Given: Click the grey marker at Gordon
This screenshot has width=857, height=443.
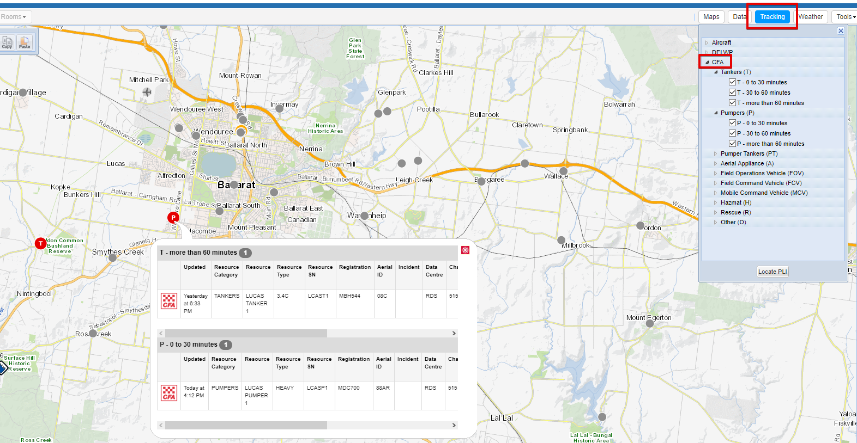Looking at the screenshot, I should 641,225.
